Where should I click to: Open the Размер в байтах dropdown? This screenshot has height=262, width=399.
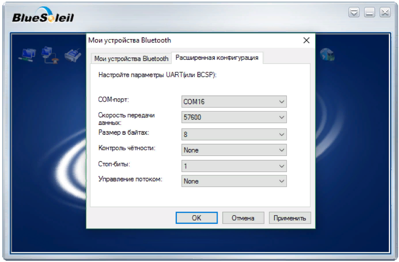point(234,134)
